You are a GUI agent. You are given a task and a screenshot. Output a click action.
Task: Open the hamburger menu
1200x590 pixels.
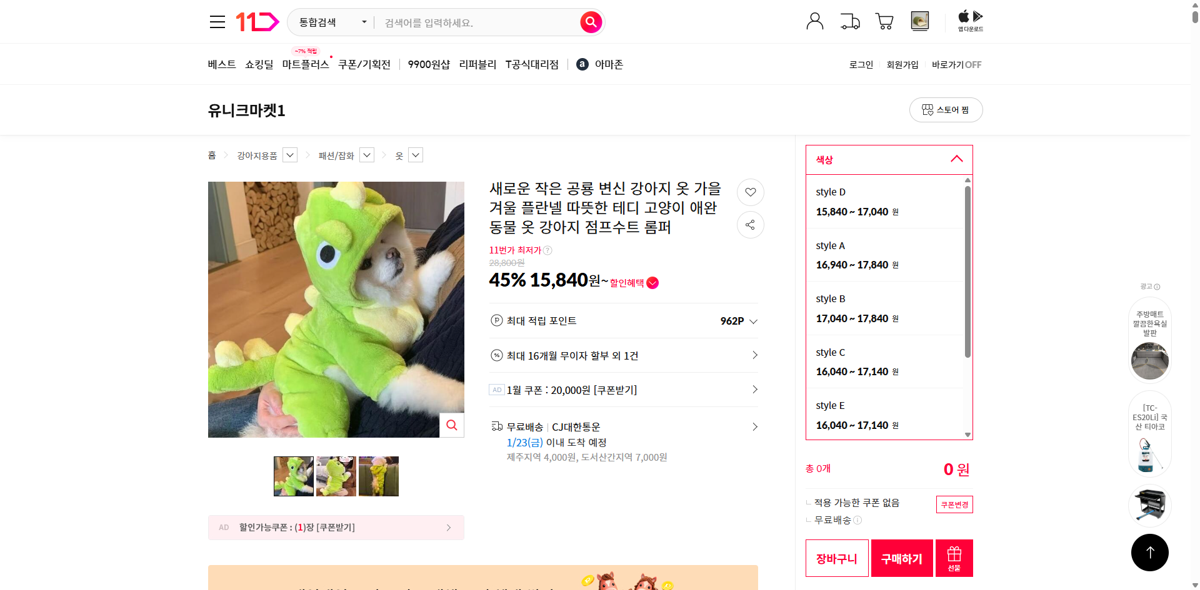[x=217, y=21]
